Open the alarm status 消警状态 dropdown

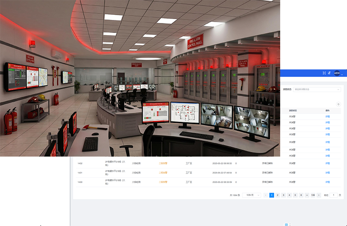[x=317, y=89]
